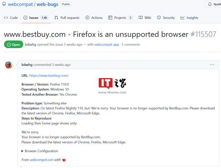Expand the Browser Configuration details
This screenshot has height=168, width=221.
coord(40,151)
